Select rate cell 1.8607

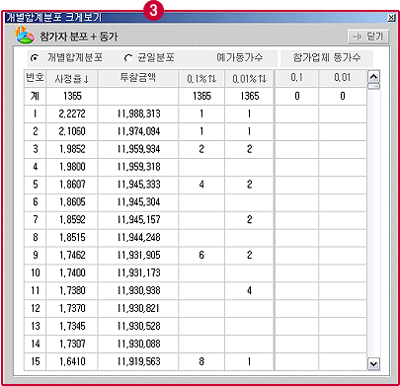click(x=72, y=185)
